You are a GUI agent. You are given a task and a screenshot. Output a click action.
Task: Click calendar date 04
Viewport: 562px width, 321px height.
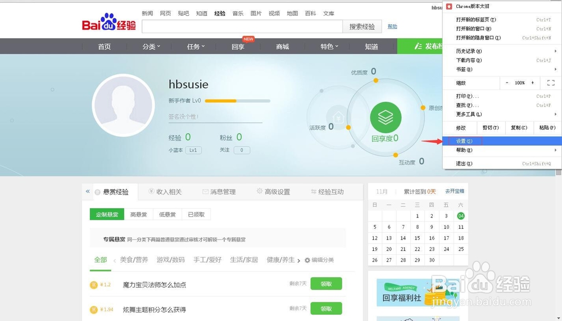tap(461, 216)
